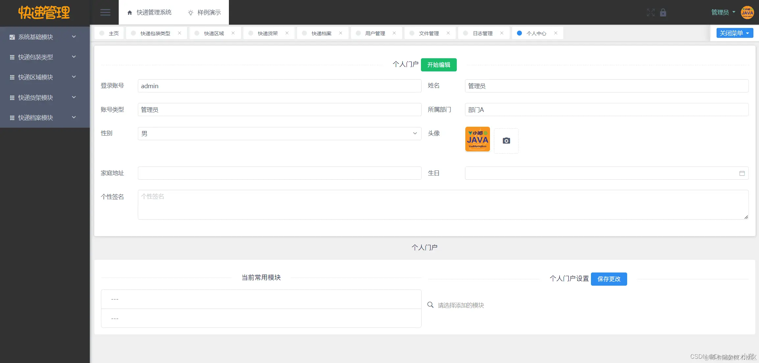
Task: Click the 保存更改 button
Action: click(609, 279)
